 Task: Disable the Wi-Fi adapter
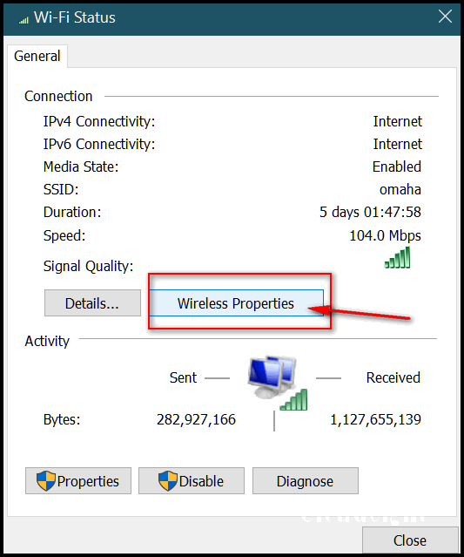click(192, 480)
